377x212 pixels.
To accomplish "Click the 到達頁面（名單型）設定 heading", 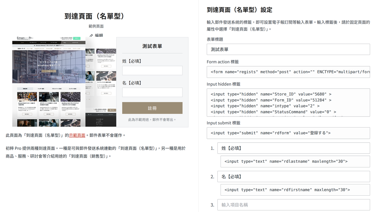I will [239, 10].
